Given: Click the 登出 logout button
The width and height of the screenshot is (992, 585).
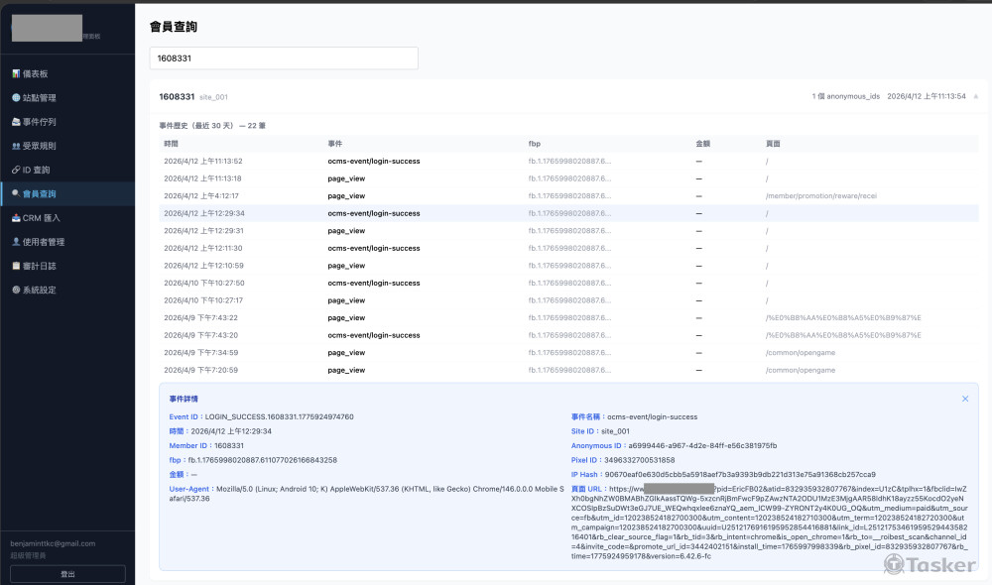Looking at the screenshot, I should [67, 574].
